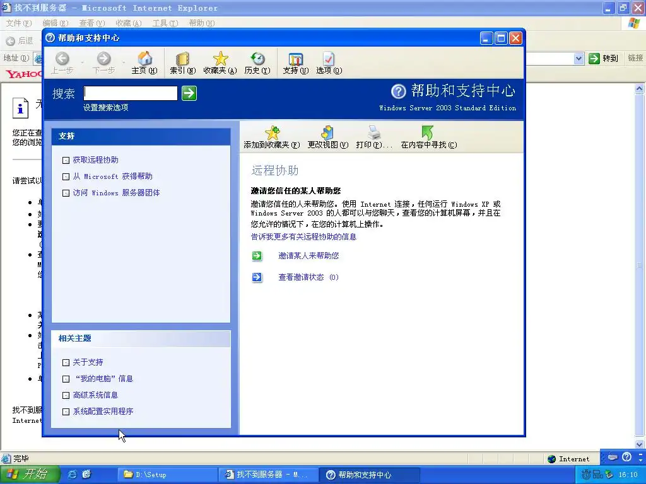The width and height of the screenshot is (646, 484).
Task: Click the Back (上一步) arrow icon
Action: coord(62,59)
